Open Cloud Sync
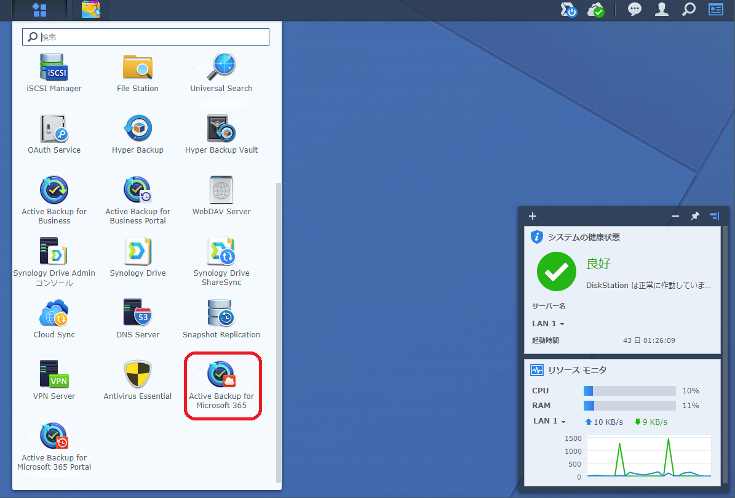This screenshot has width=735, height=498. (x=54, y=319)
